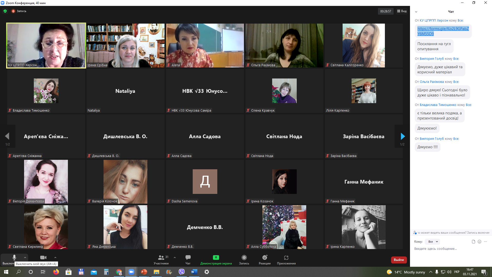Open chat more options ellipsis
Viewport: 492px width, 277px height.
pyautogui.click(x=485, y=242)
